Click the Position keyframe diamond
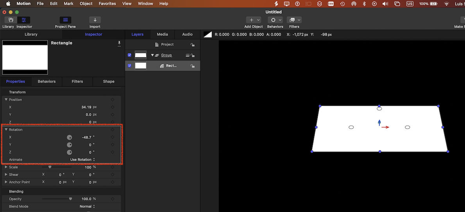The width and height of the screenshot is (465, 212). 113,100
